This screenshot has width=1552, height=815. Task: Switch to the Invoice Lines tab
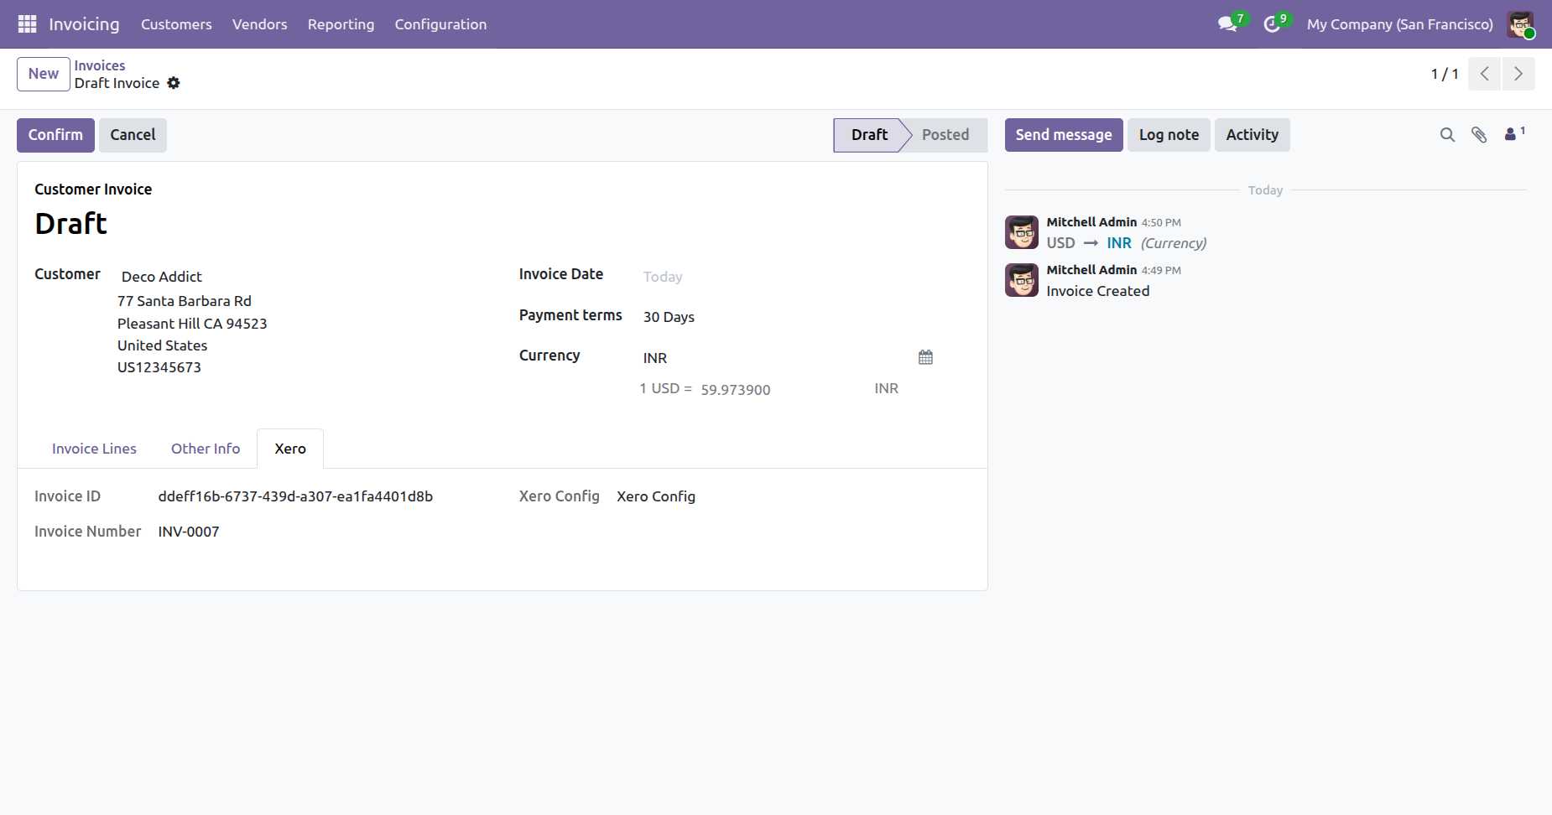[94, 449]
